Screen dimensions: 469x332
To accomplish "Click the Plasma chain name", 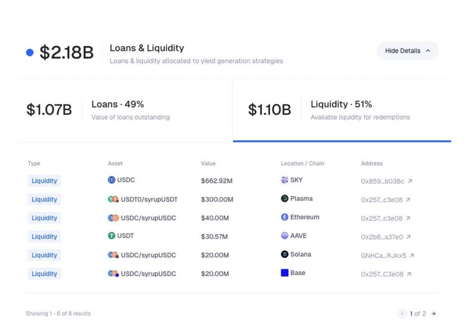I will [x=301, y=198].
